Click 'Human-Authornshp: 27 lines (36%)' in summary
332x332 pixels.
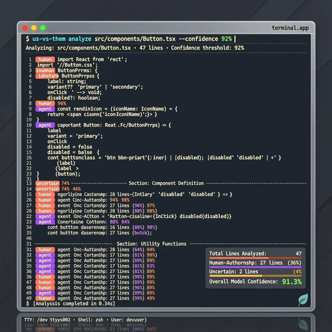255,263
